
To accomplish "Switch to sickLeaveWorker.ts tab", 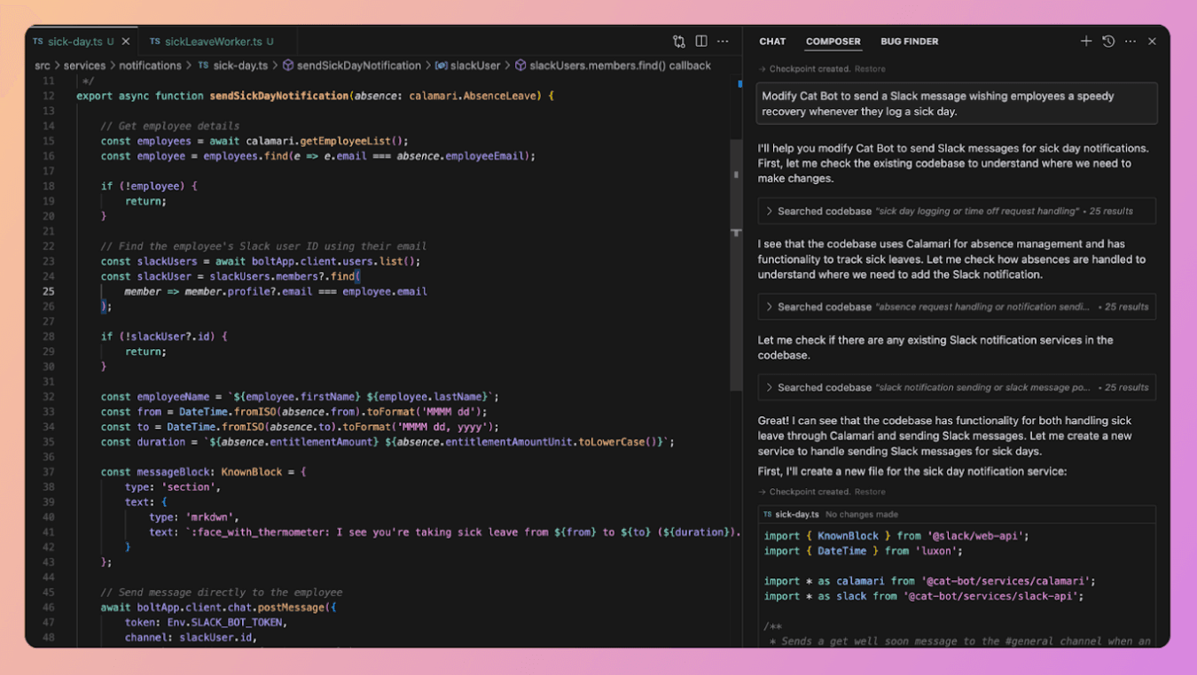I will (213, 42).
